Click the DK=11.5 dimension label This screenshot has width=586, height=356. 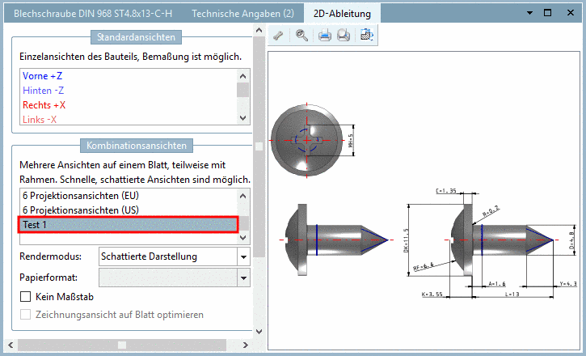tap(407, 240)
